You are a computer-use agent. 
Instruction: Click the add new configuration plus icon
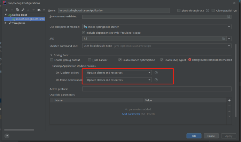[x=6, y=10]
